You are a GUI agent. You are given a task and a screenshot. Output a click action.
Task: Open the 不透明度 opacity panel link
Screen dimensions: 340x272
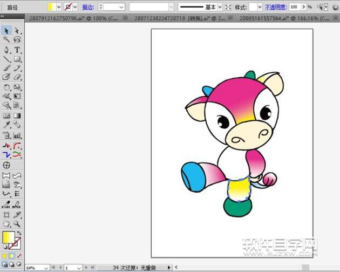click(x=276, y=7)
